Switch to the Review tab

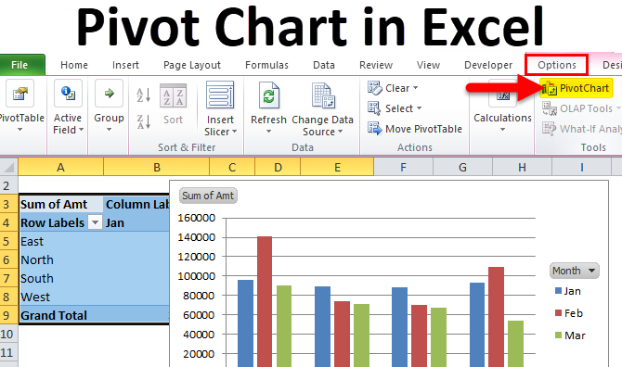[376, 65]
